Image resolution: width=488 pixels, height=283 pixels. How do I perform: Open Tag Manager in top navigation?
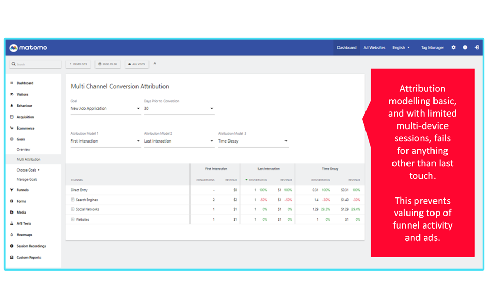click(x=432, y=48)
